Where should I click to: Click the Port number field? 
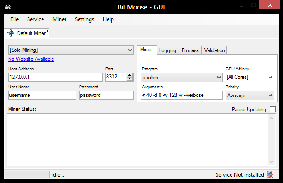(116, 77)
